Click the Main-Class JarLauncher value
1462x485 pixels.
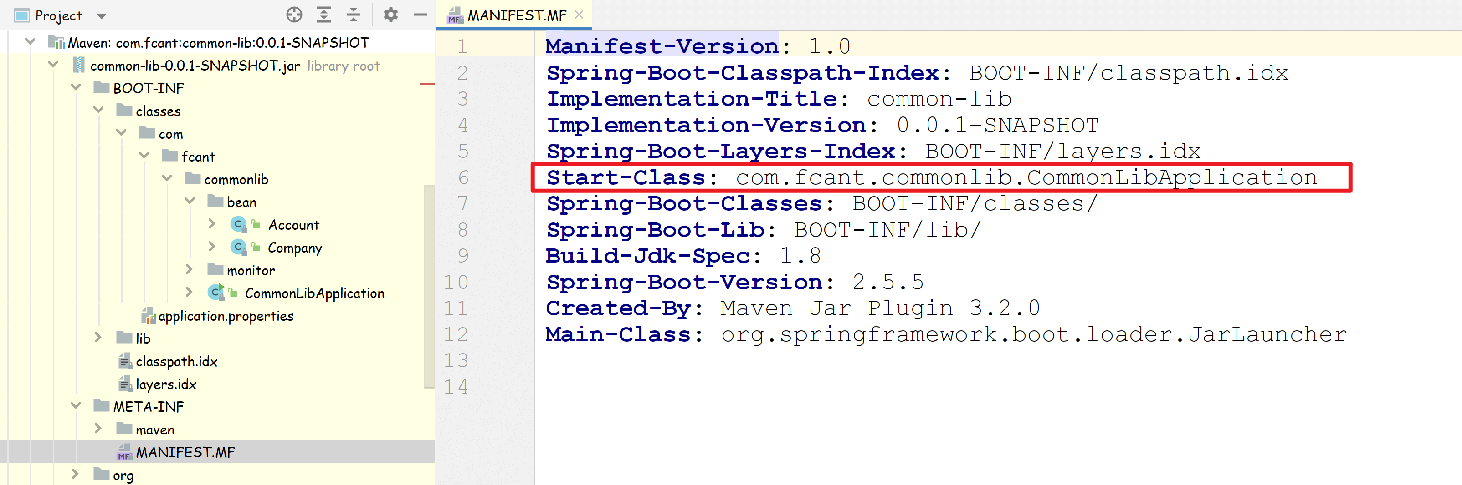[x=1033, y=335]
